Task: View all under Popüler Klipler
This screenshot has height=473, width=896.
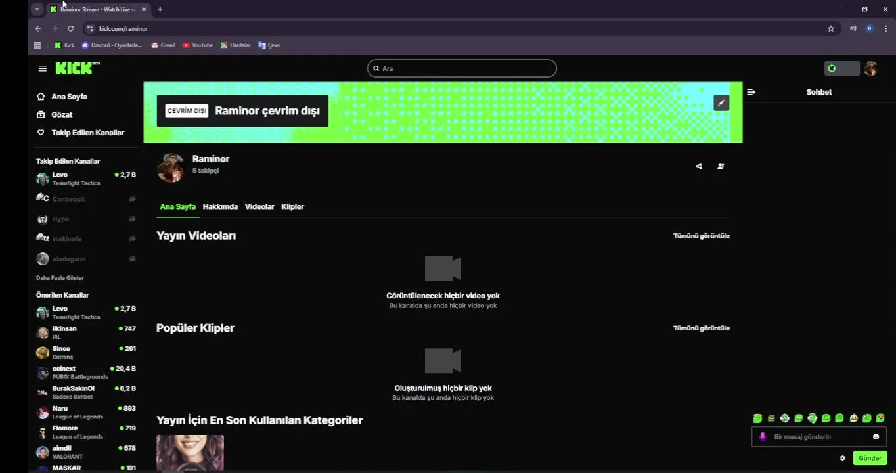Action: click(702, 328)
